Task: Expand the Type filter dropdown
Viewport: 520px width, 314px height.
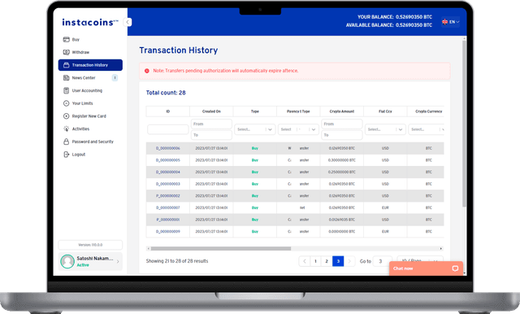Action: (254, 129)
